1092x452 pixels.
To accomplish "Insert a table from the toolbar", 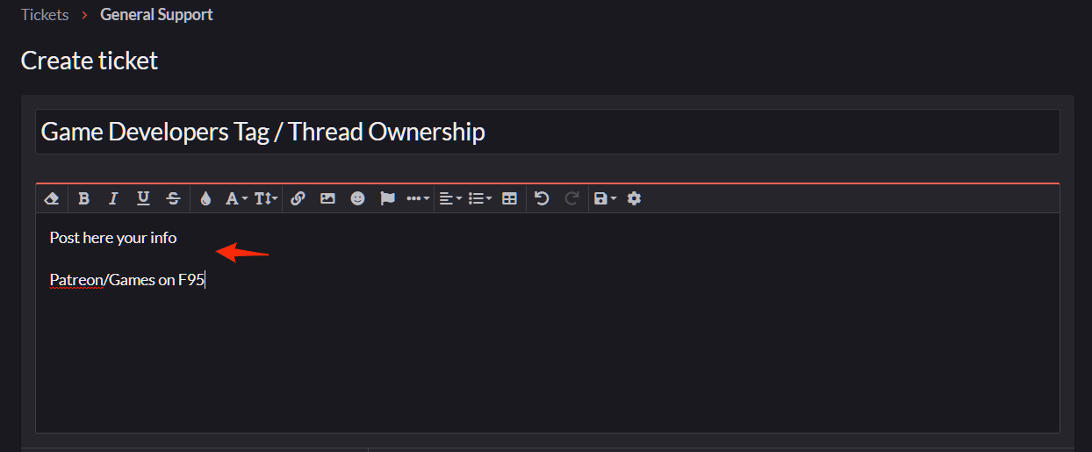I will (509, 198).
